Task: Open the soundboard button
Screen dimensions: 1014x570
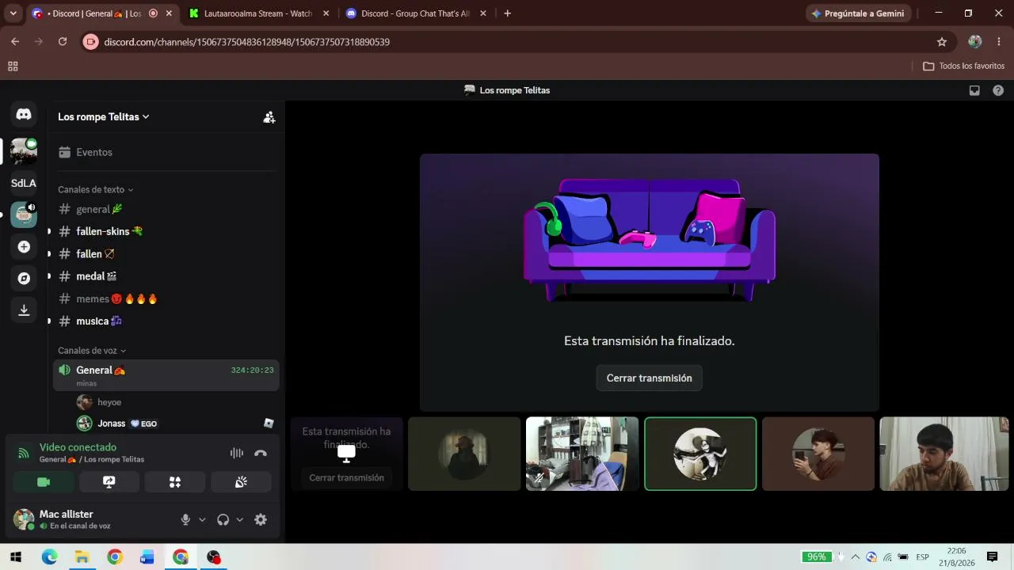Action: pyautogui.click(x=241, y=481)
